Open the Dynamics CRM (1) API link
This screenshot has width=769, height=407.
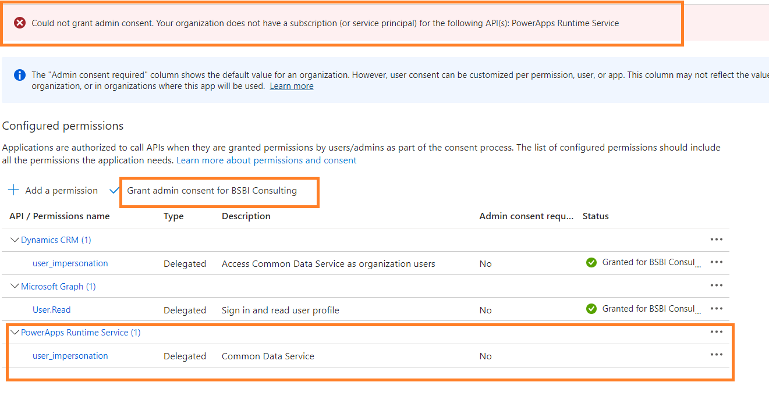[x=56, y=240]
